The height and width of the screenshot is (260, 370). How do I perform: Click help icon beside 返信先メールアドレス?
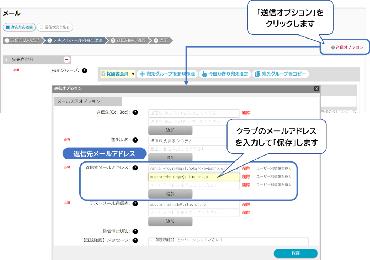click(x=135, y=167)
